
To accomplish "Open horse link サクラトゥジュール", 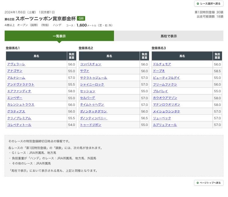I will click(94, 78).
